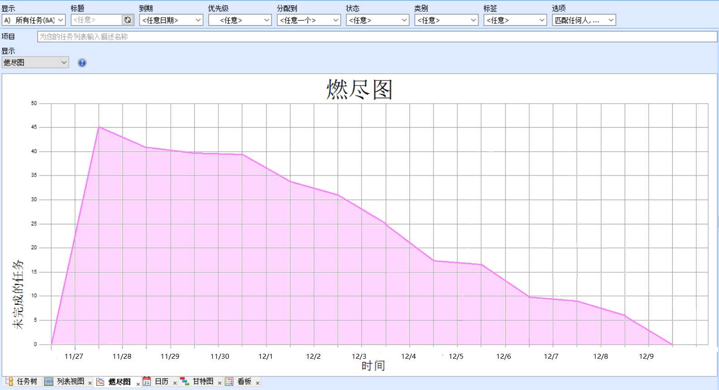Click the 12/9 date axis label
719x390 pixels.
[x=647, y=357]
